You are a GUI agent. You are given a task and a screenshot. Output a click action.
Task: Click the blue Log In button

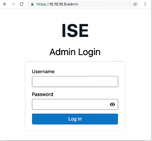(x=75, y=119)
